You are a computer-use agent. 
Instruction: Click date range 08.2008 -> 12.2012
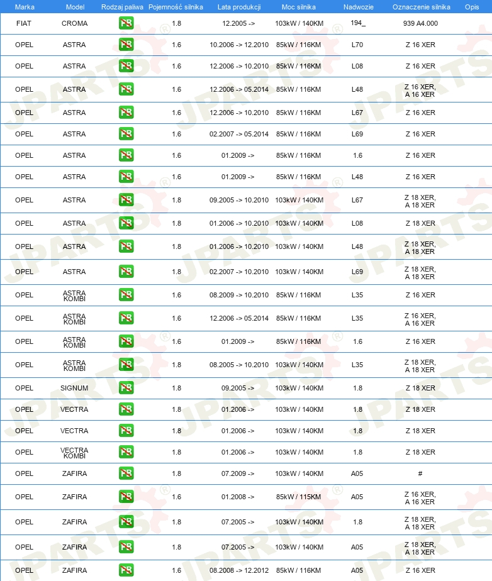[x=239, y=570]
